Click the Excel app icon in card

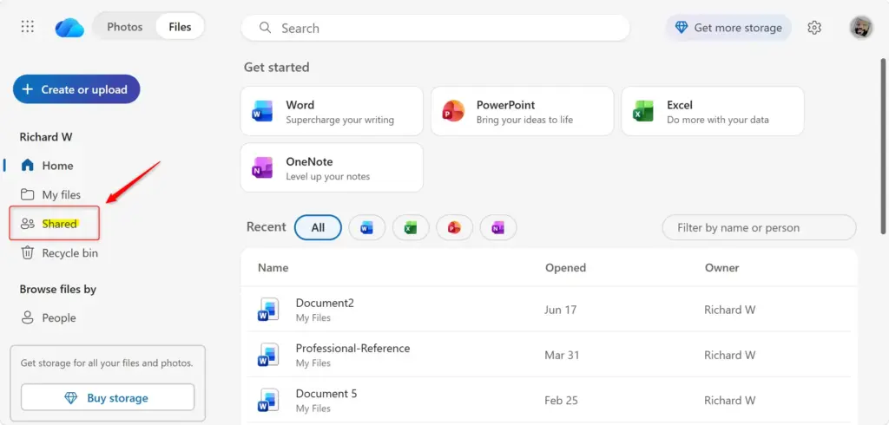[x=644, y=111]
